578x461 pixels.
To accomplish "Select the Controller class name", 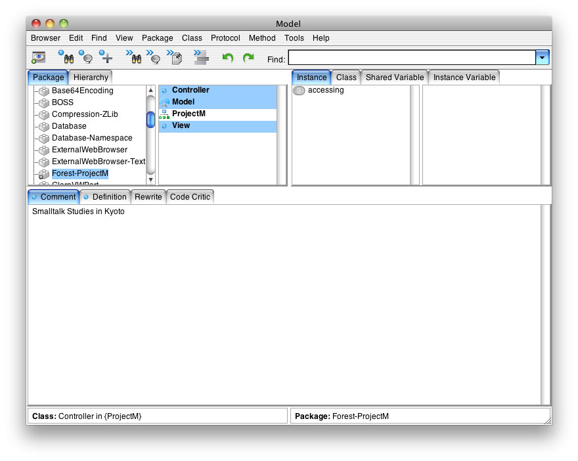I will tap(190, 90).
